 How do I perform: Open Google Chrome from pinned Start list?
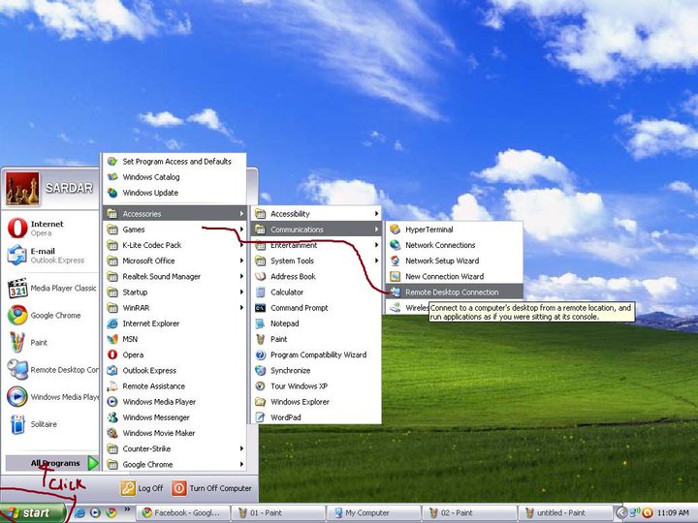pyautogui.click(x=16, y=315)
